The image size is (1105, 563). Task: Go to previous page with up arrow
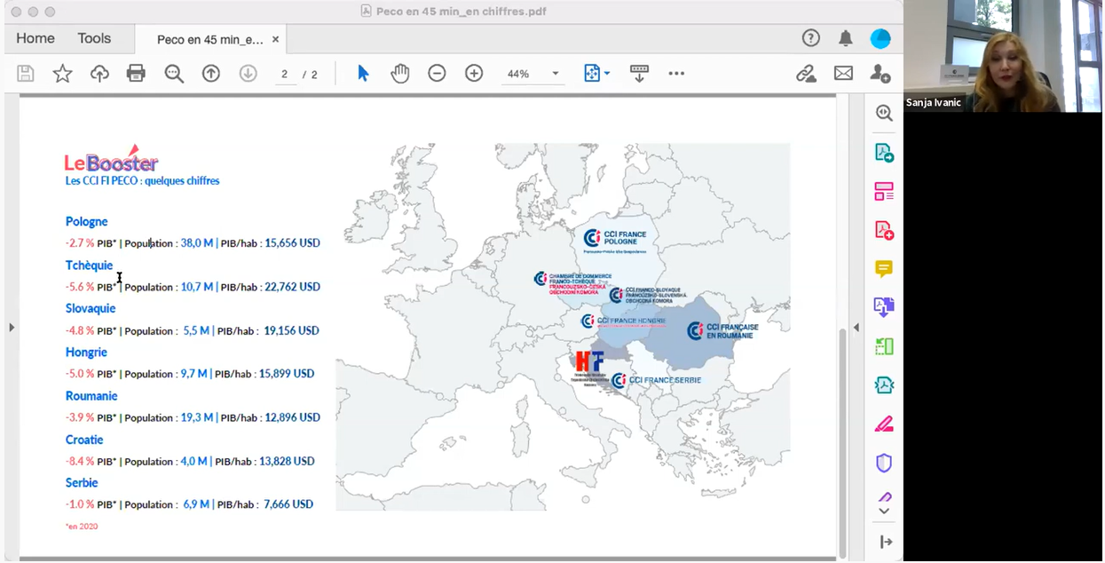click(210, 74)
